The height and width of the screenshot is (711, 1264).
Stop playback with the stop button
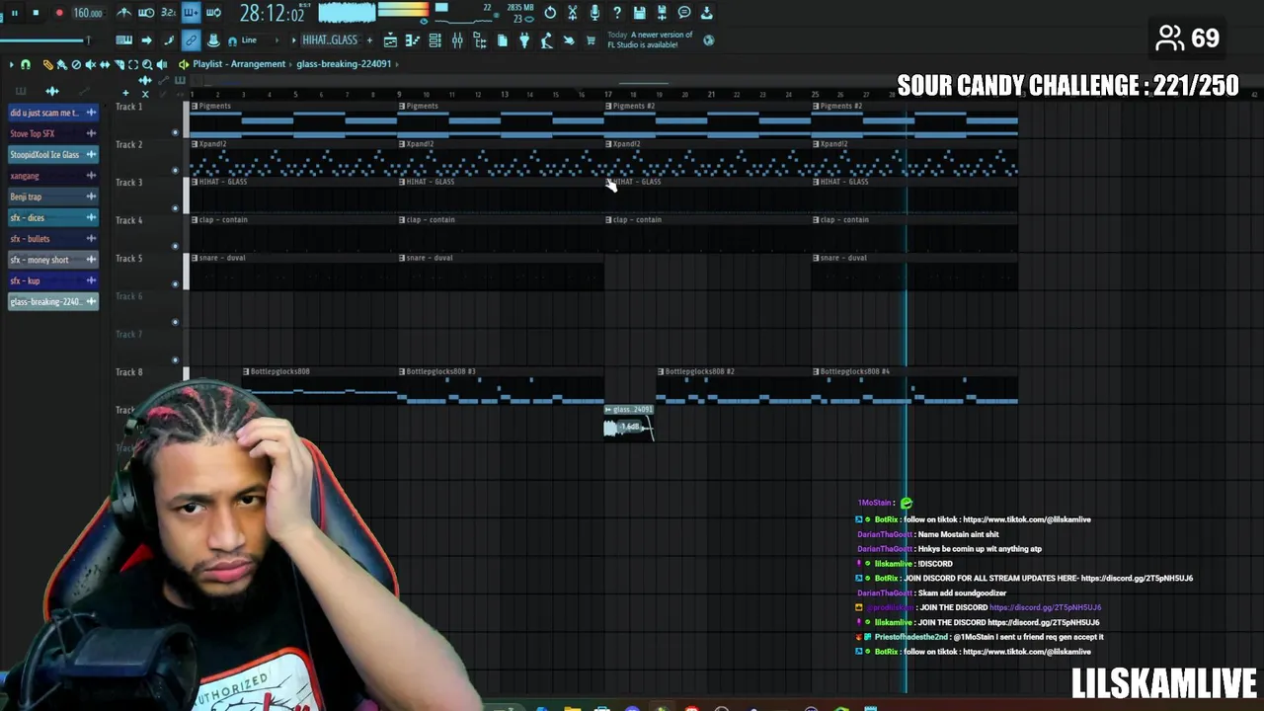point(36,13)
